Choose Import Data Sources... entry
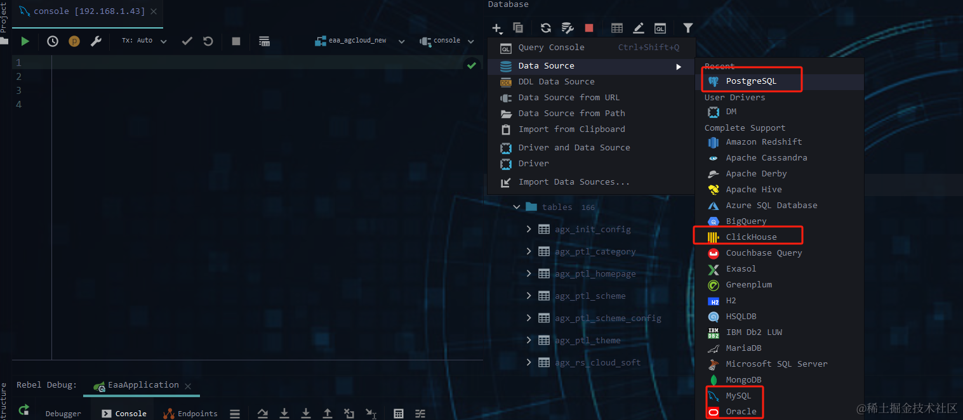Viewport: 963px width, 420px height. click(x=591, y=182)
